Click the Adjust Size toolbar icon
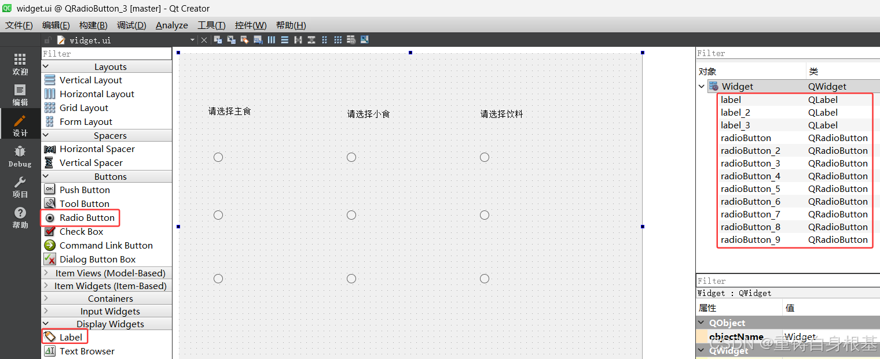880x359 pixels. pyautogui.click(x=364, y=39)
